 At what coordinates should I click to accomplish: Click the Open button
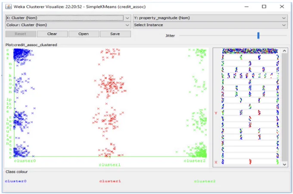coord(84,34)
